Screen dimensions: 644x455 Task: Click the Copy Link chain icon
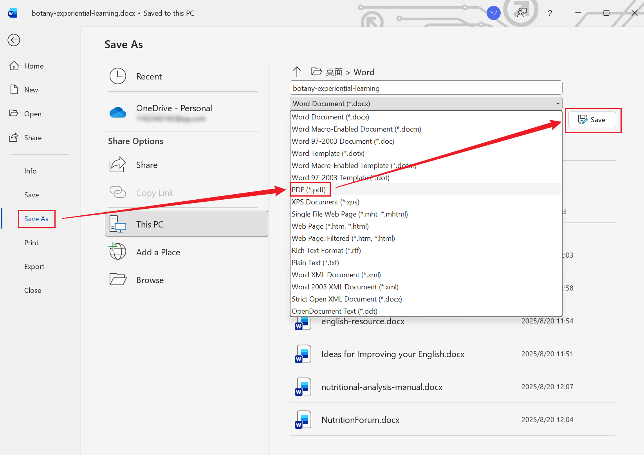(118, 192)
